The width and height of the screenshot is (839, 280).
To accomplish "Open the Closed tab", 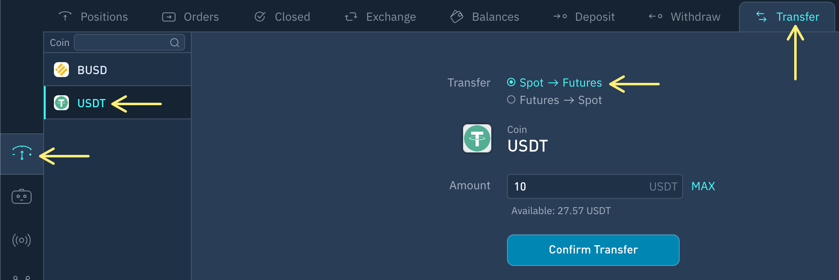I will [282, 17].
